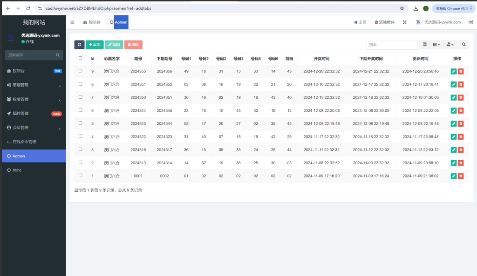Open the export data dropdown
This screenshot has width=477, height=276.
pyautogui.click(x=450, y=45)
